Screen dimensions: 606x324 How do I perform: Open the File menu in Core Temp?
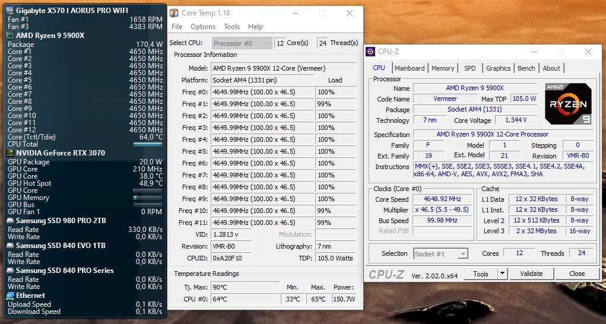pyautogui.click(x=177, y=27)
